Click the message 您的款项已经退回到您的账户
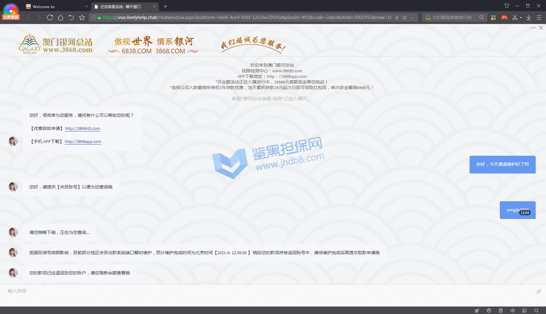 coord(80,273)
